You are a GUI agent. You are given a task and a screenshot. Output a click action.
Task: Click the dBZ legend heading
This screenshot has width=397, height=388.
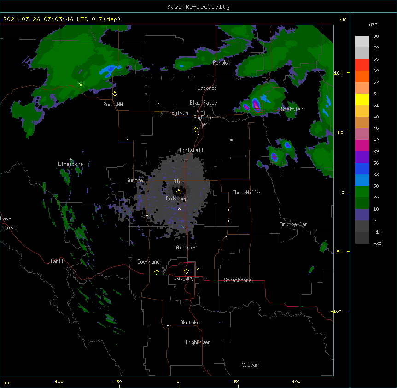pos(373,24)
